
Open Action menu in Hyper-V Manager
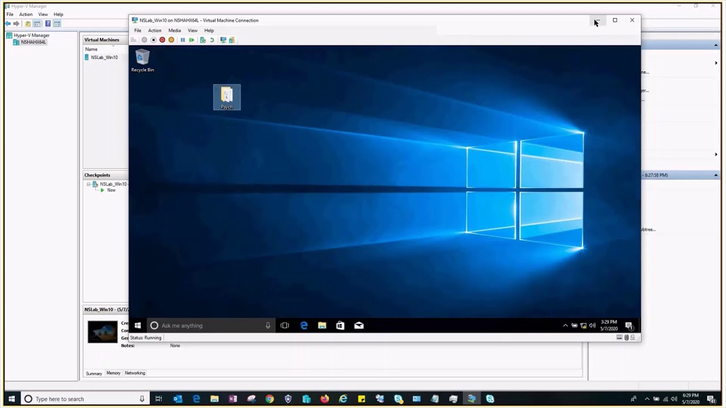pyautogui.click(x=26, y=14)
